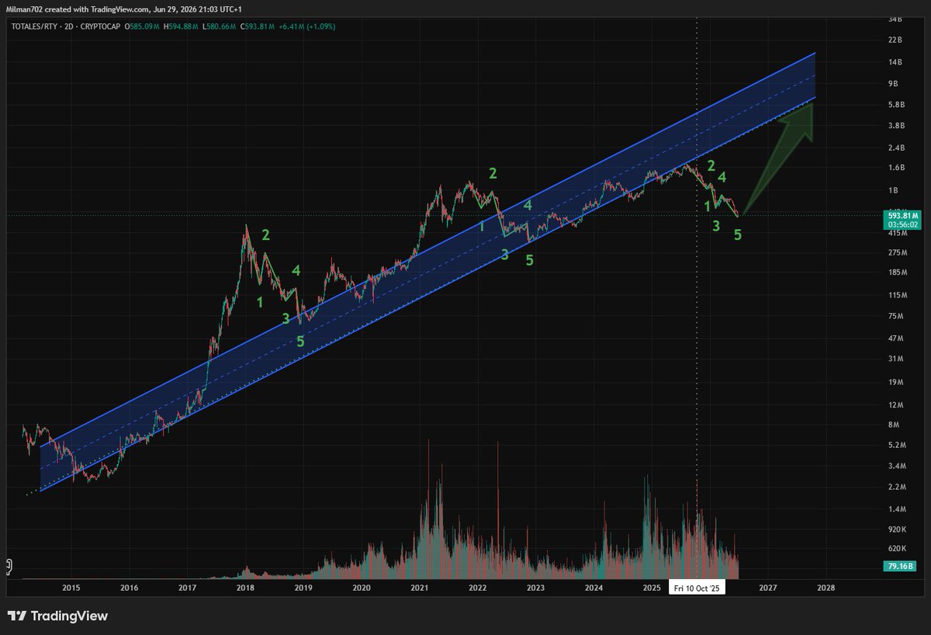Click the 2D interval label in legend

click(x=68, y=26)
